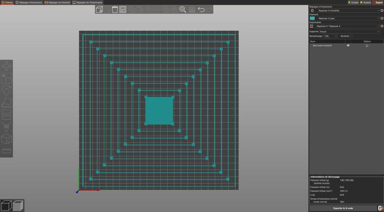Switch to sliced layers preview icon

(x=18, y=205)
